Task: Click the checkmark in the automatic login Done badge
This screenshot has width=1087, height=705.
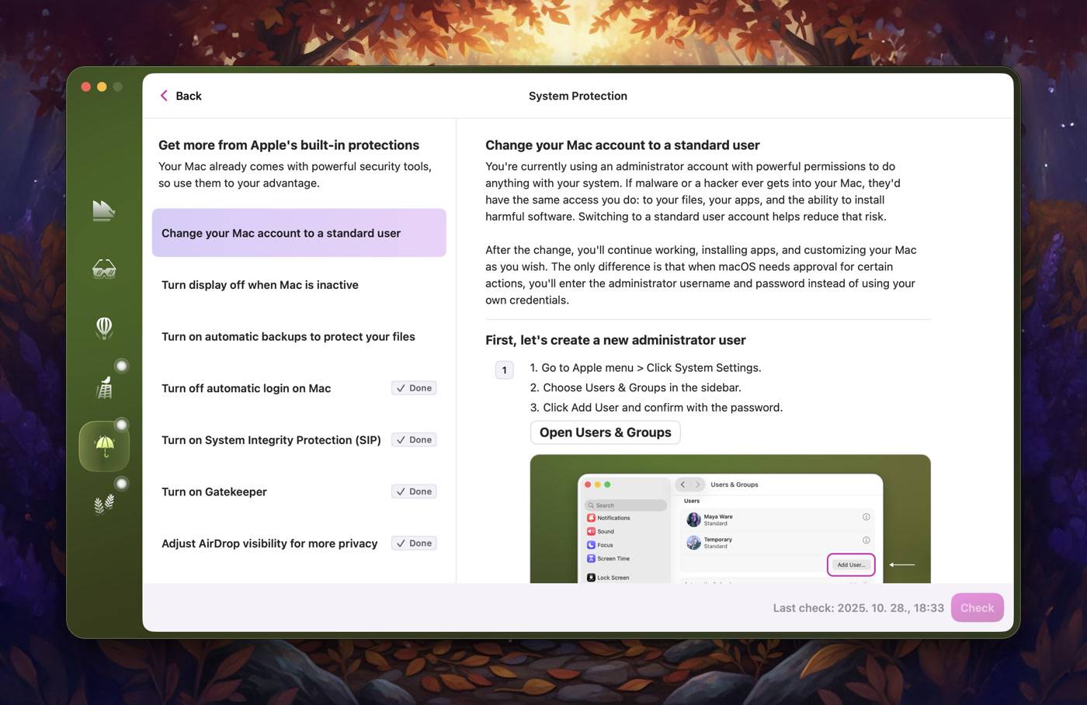Action: coord(401,388)
